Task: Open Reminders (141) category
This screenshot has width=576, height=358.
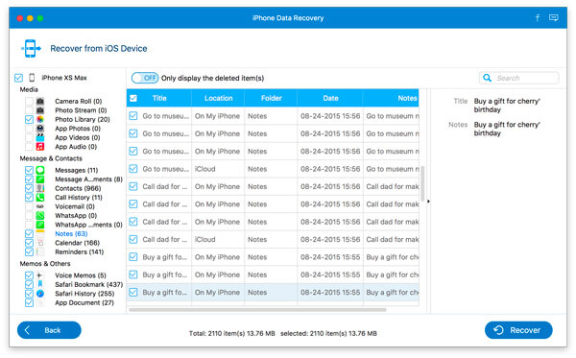Action: pos(80,251)
